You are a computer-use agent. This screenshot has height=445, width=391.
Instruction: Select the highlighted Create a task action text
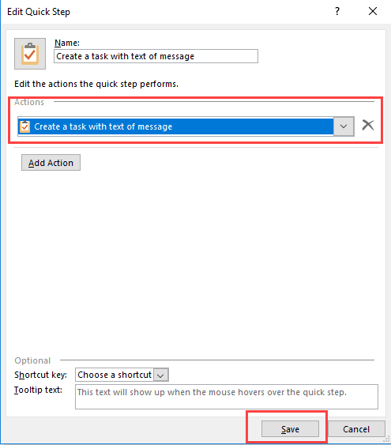click(x=103, y=126)
